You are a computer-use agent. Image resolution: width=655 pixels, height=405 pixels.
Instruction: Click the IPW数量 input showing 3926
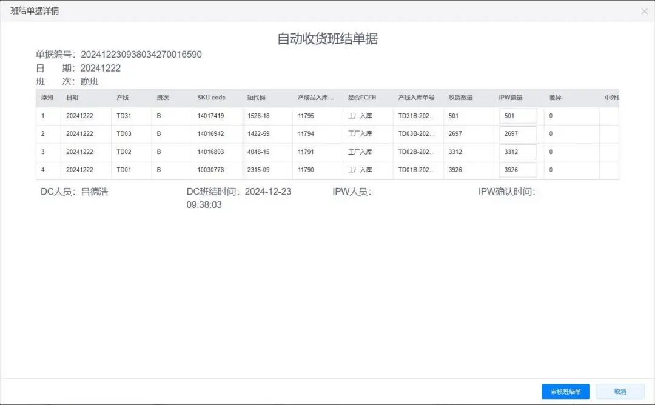click(519, 170)
